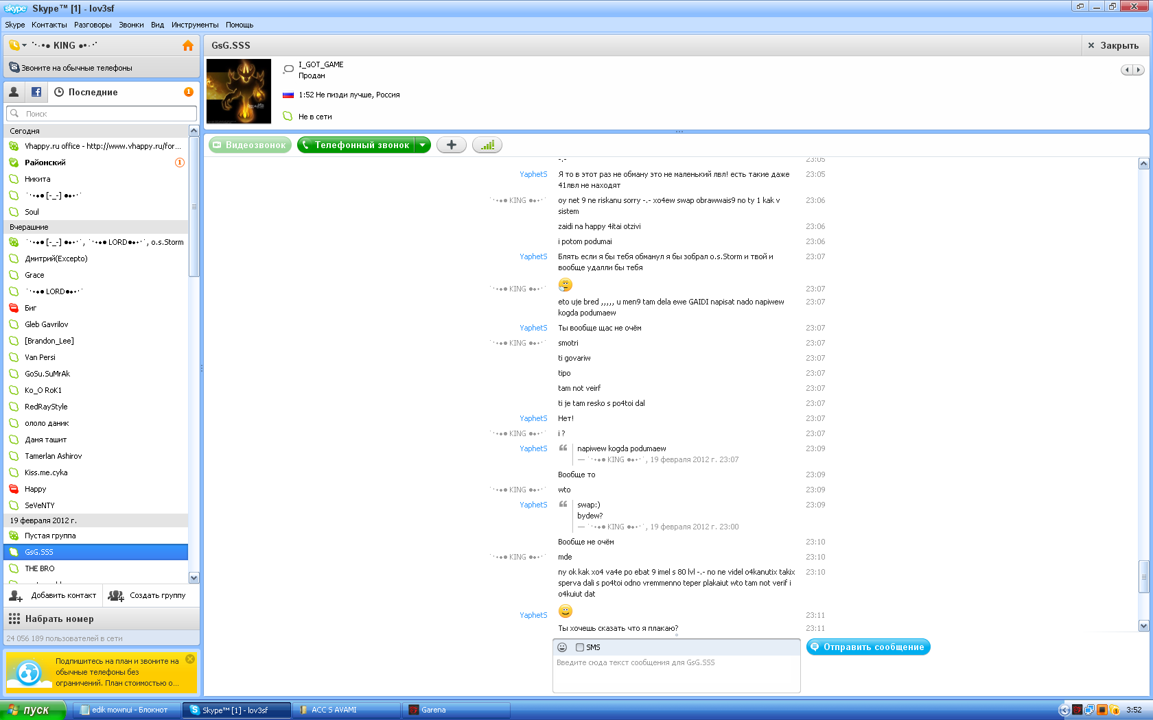Click the contact list scroll down arrow
This screenshot has height=720, width=1153.
click(x=194, y=577)
